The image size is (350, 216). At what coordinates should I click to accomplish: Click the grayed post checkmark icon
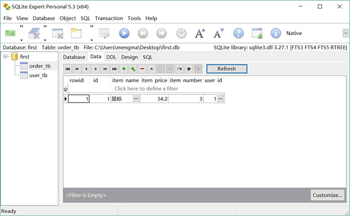[161, 69]
